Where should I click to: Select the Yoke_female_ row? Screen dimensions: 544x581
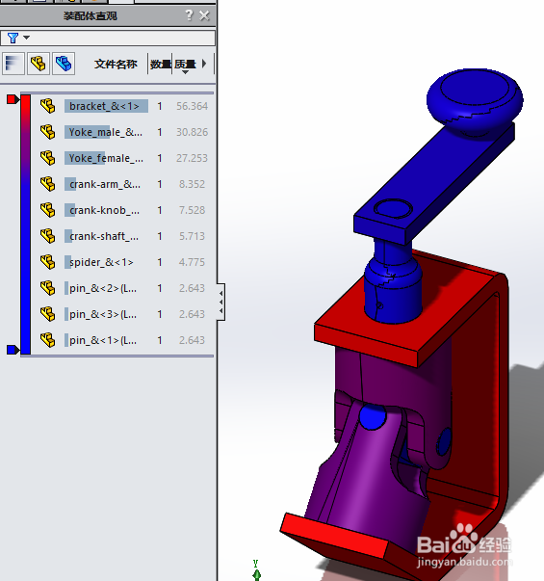tap(122, 158)
